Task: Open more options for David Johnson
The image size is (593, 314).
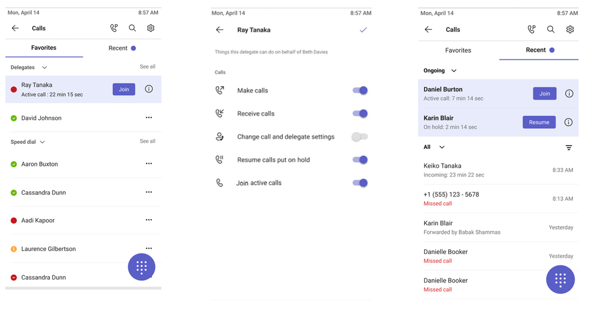Action: (149, 118)
